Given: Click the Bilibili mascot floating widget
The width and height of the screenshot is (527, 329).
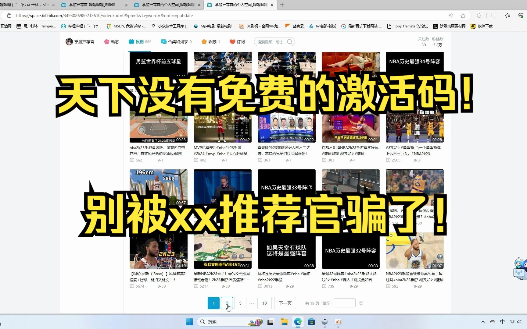Looking at the screenshot, I should tap(520, 268).
